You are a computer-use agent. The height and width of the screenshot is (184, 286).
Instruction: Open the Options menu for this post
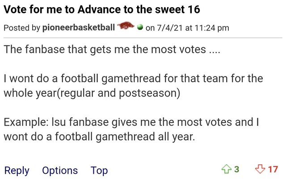pos(60,170)
